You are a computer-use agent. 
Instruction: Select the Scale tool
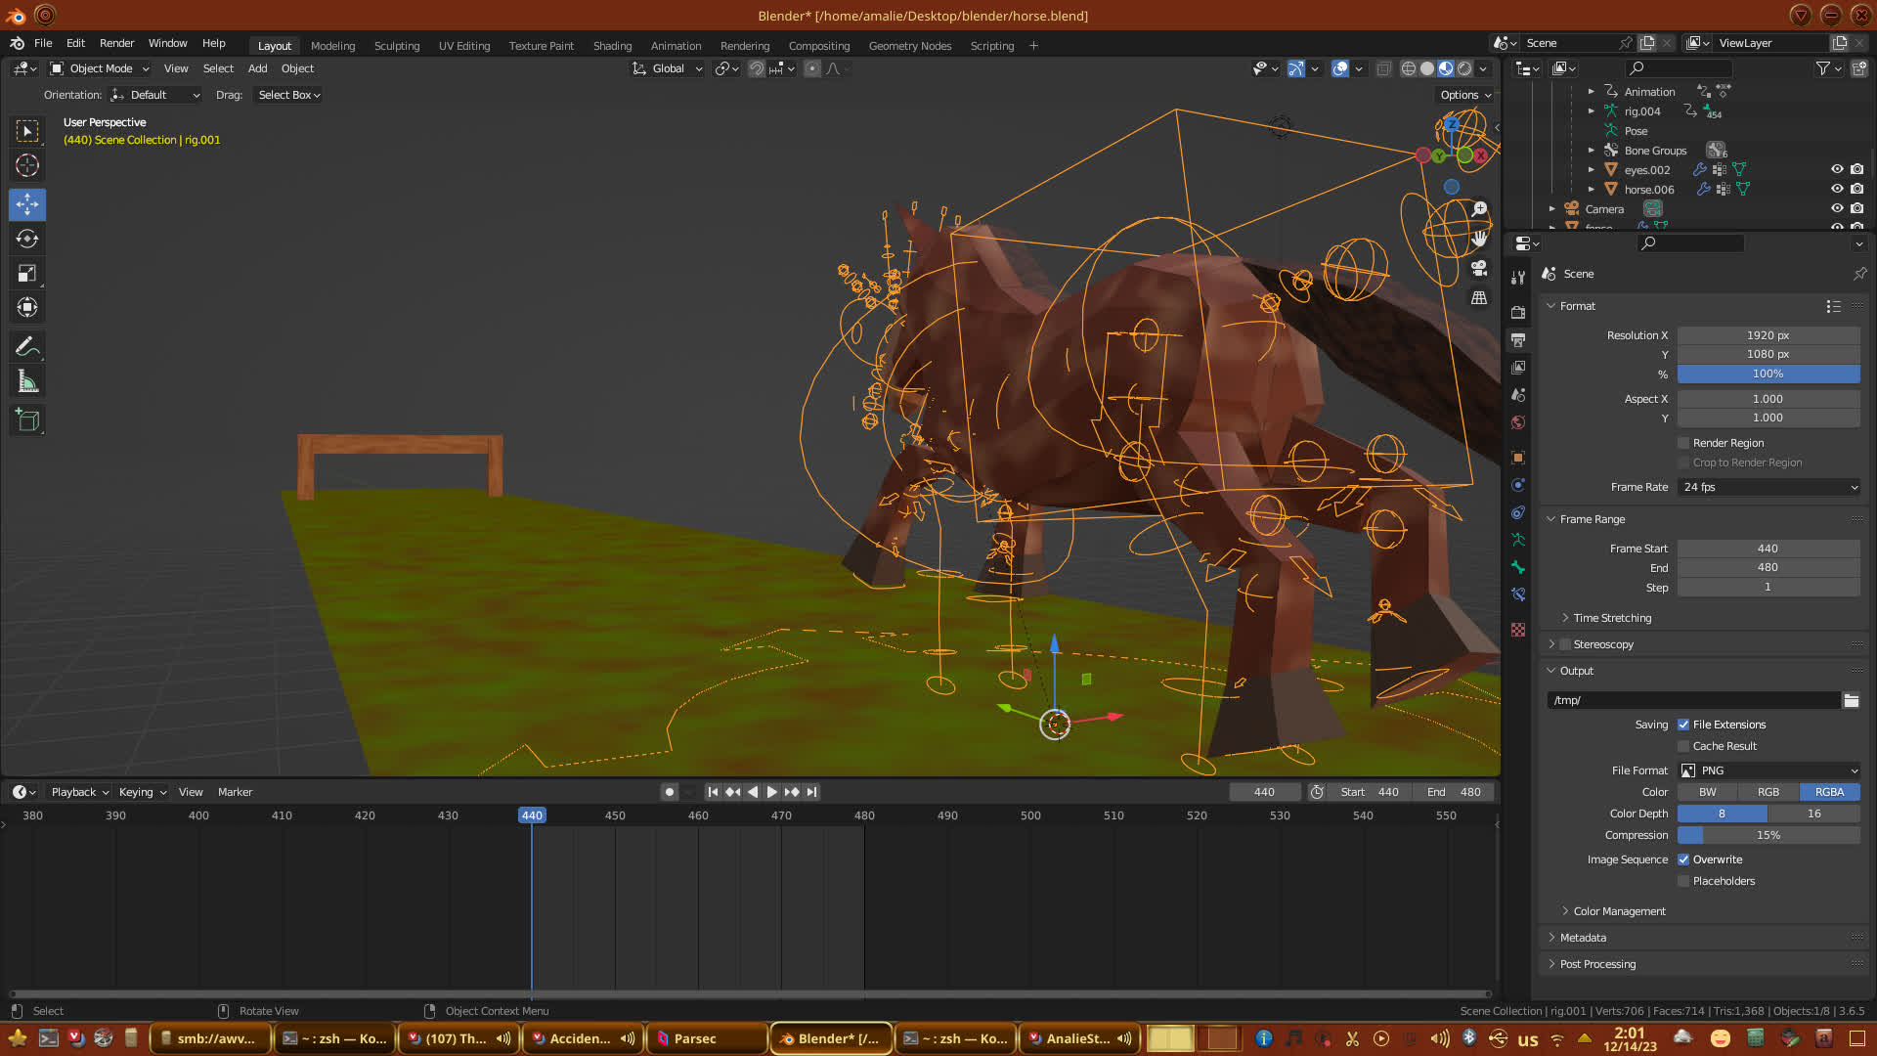point(27,274)
